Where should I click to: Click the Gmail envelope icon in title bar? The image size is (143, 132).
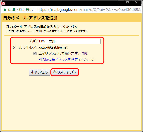tap(3, 3)
